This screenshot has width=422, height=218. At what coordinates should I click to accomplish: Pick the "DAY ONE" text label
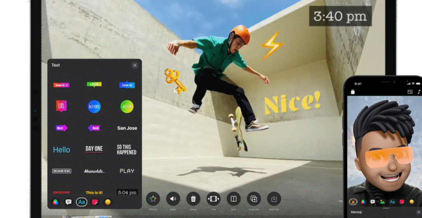pos(94,149)
